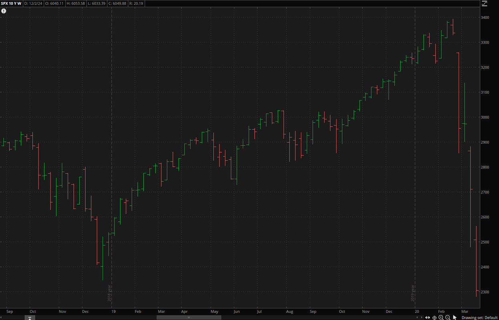Click the '2019 year' vertical marker label

pyautogui.click(x=413, y=293)
